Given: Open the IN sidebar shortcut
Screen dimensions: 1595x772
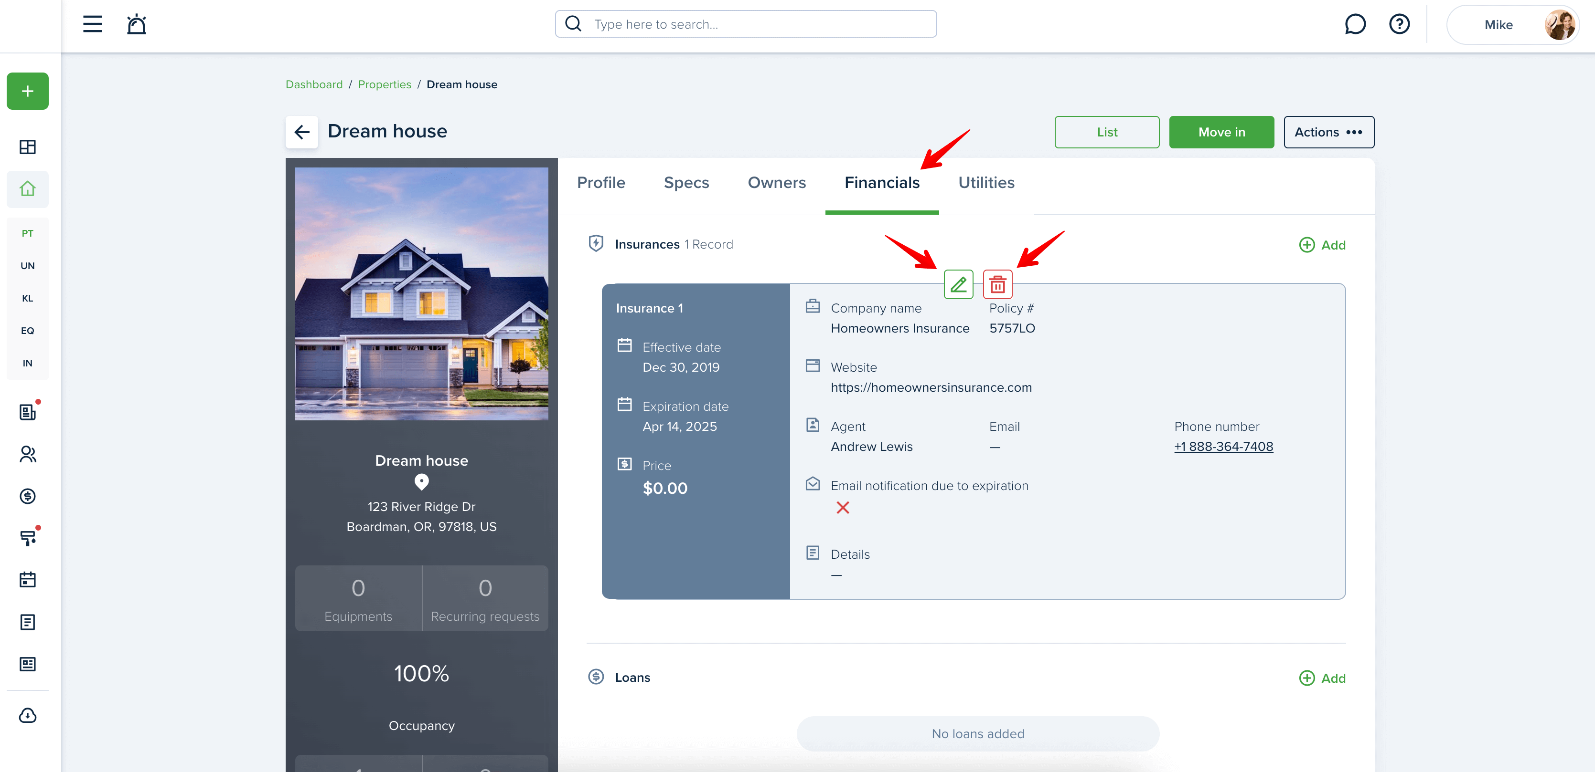Looking at the screenshot, I should tap(27, 363).
